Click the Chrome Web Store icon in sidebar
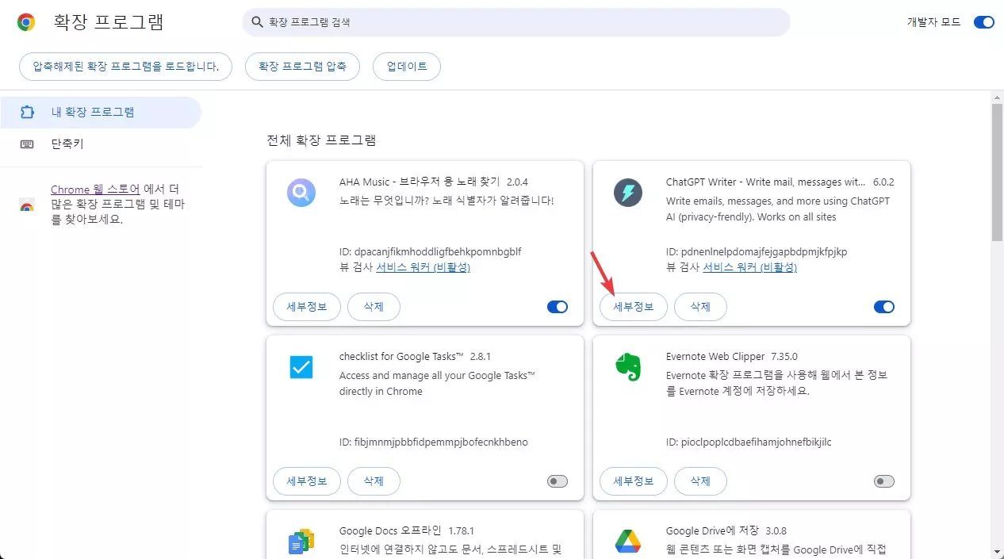Image resolution: width=1004 pixels, height=559 pixels. (x=27, y=205)
